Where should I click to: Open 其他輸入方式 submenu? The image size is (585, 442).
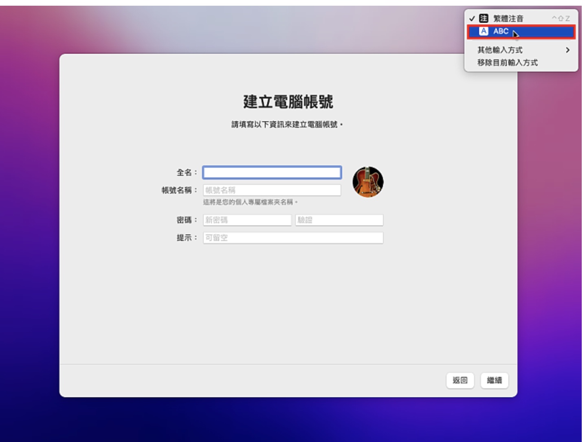pyautogui.click(x=521, y=50)
